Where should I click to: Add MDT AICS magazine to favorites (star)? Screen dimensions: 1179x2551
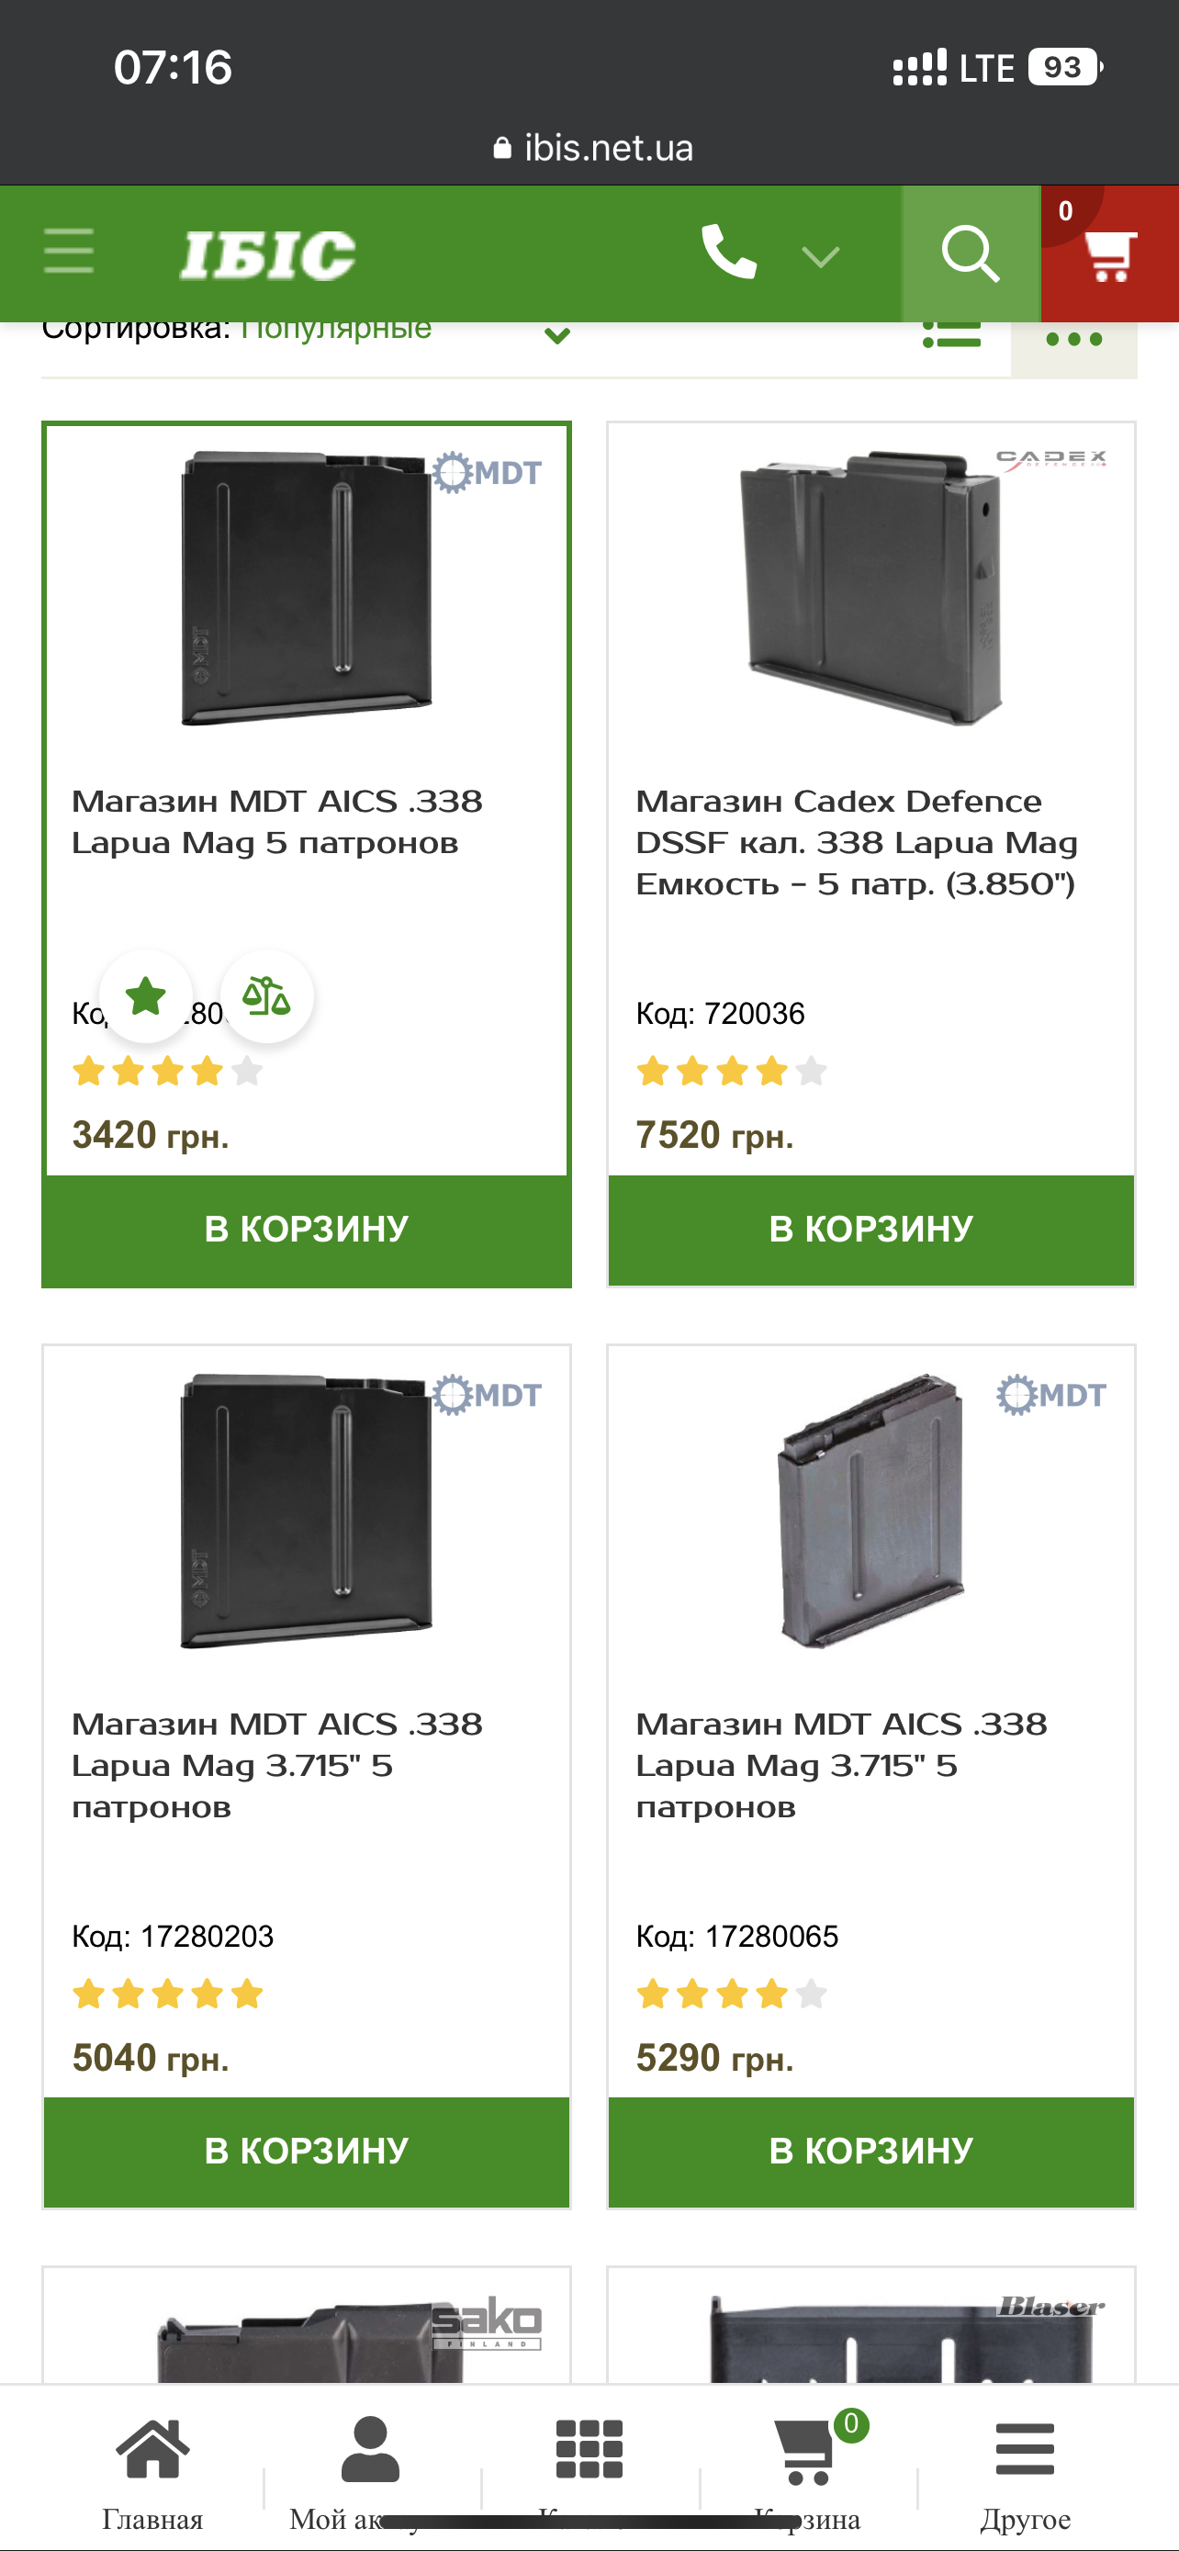tap(147, 996)
